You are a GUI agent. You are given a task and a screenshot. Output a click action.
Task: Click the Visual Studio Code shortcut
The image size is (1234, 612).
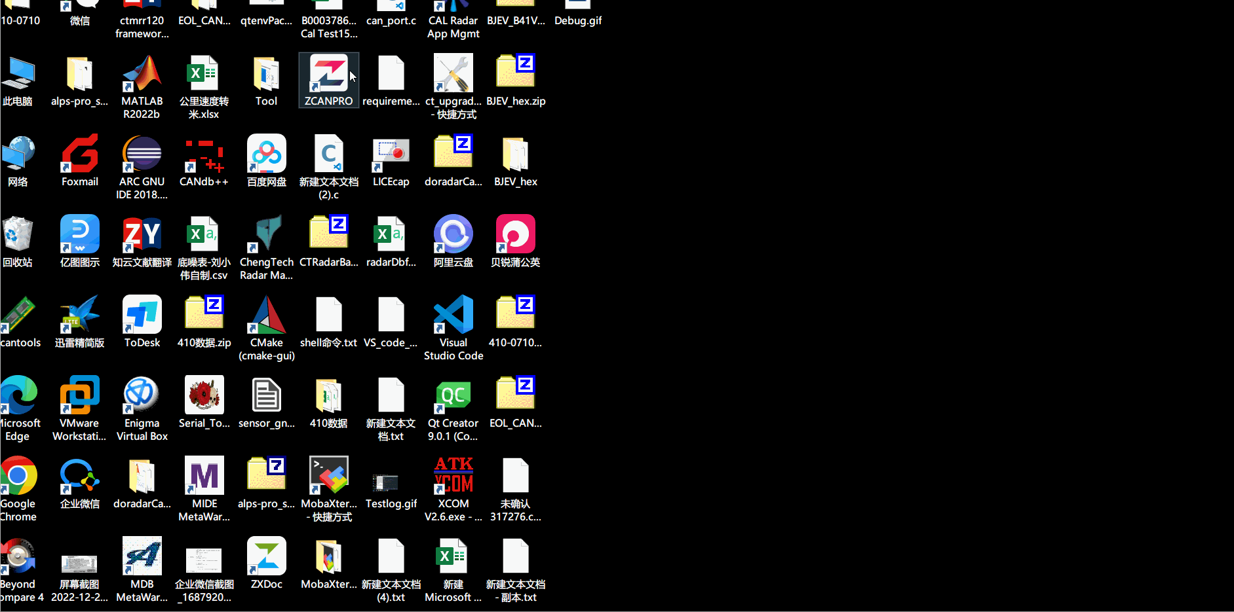point(453,315)
